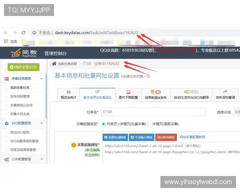This screenshot has width=240, height=192.
Task: Click the 任务ID:192622 text
Action: 107,64
